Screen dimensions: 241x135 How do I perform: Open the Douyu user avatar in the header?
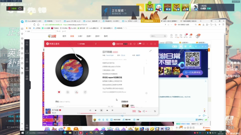click(197, 36)
